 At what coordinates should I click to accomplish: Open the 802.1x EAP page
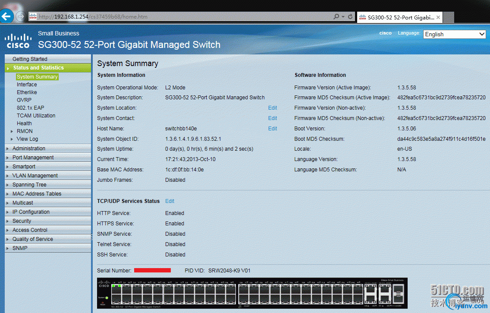(x=30, y=107)
